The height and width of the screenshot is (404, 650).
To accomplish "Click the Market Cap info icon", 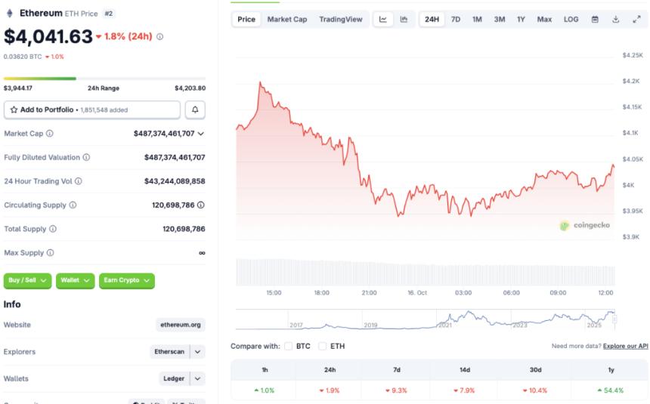I will (50, 134).
